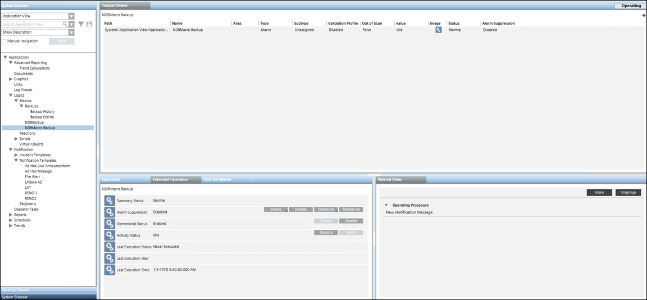This screenshot has height=300, width=647.
Task: Switch to the Operation tab
Action: (x=111, y=179)
